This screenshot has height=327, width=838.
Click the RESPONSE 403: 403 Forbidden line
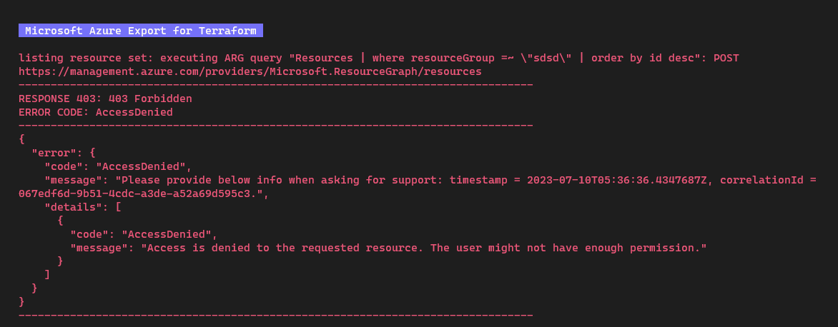105,99
